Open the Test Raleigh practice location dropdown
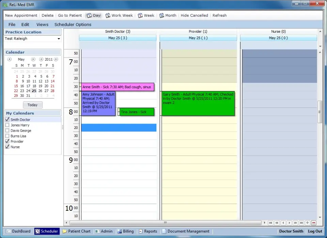 click(58, 39)
